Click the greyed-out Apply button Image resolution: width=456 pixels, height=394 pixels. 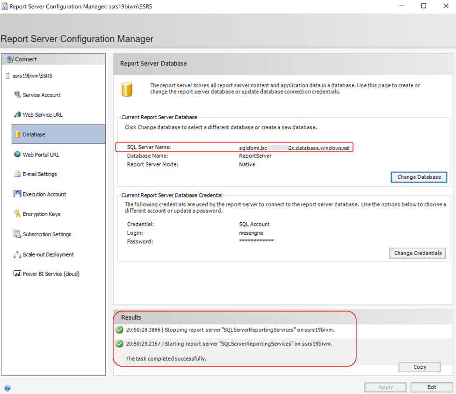point(385,387)
